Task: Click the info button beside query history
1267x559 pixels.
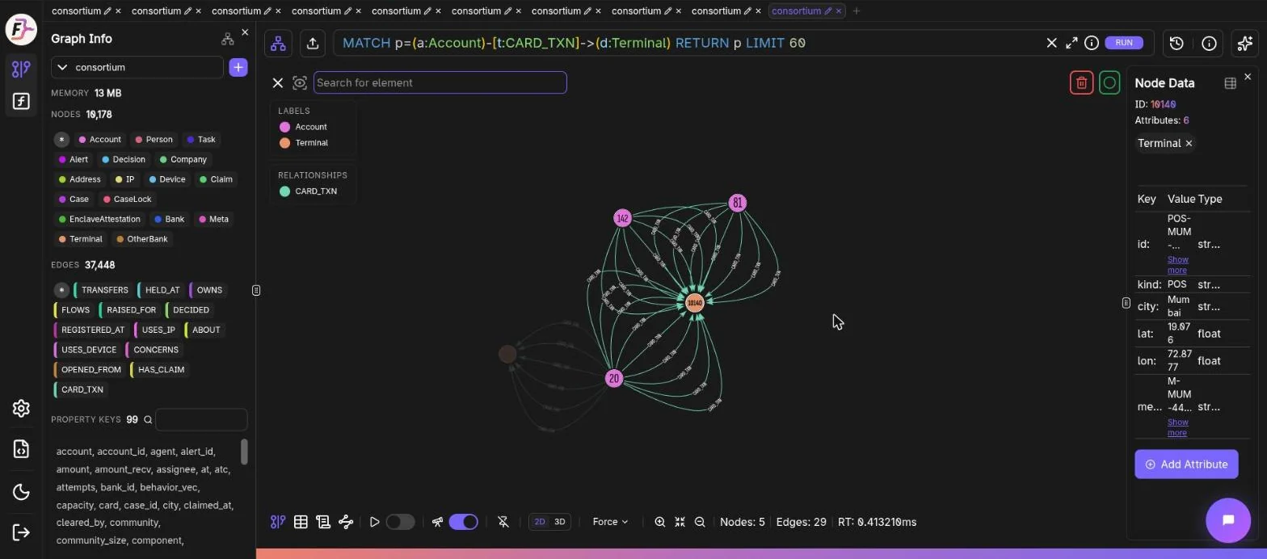Action: pyautogui.click(x=1210, y=44)
